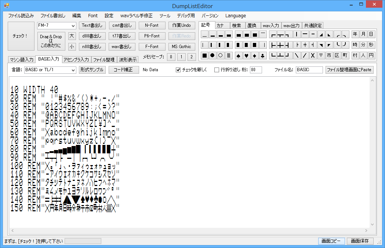This screenshot has width=385, height=248.
Task: Click into the 桁 column width field
Action: [256, 70]
